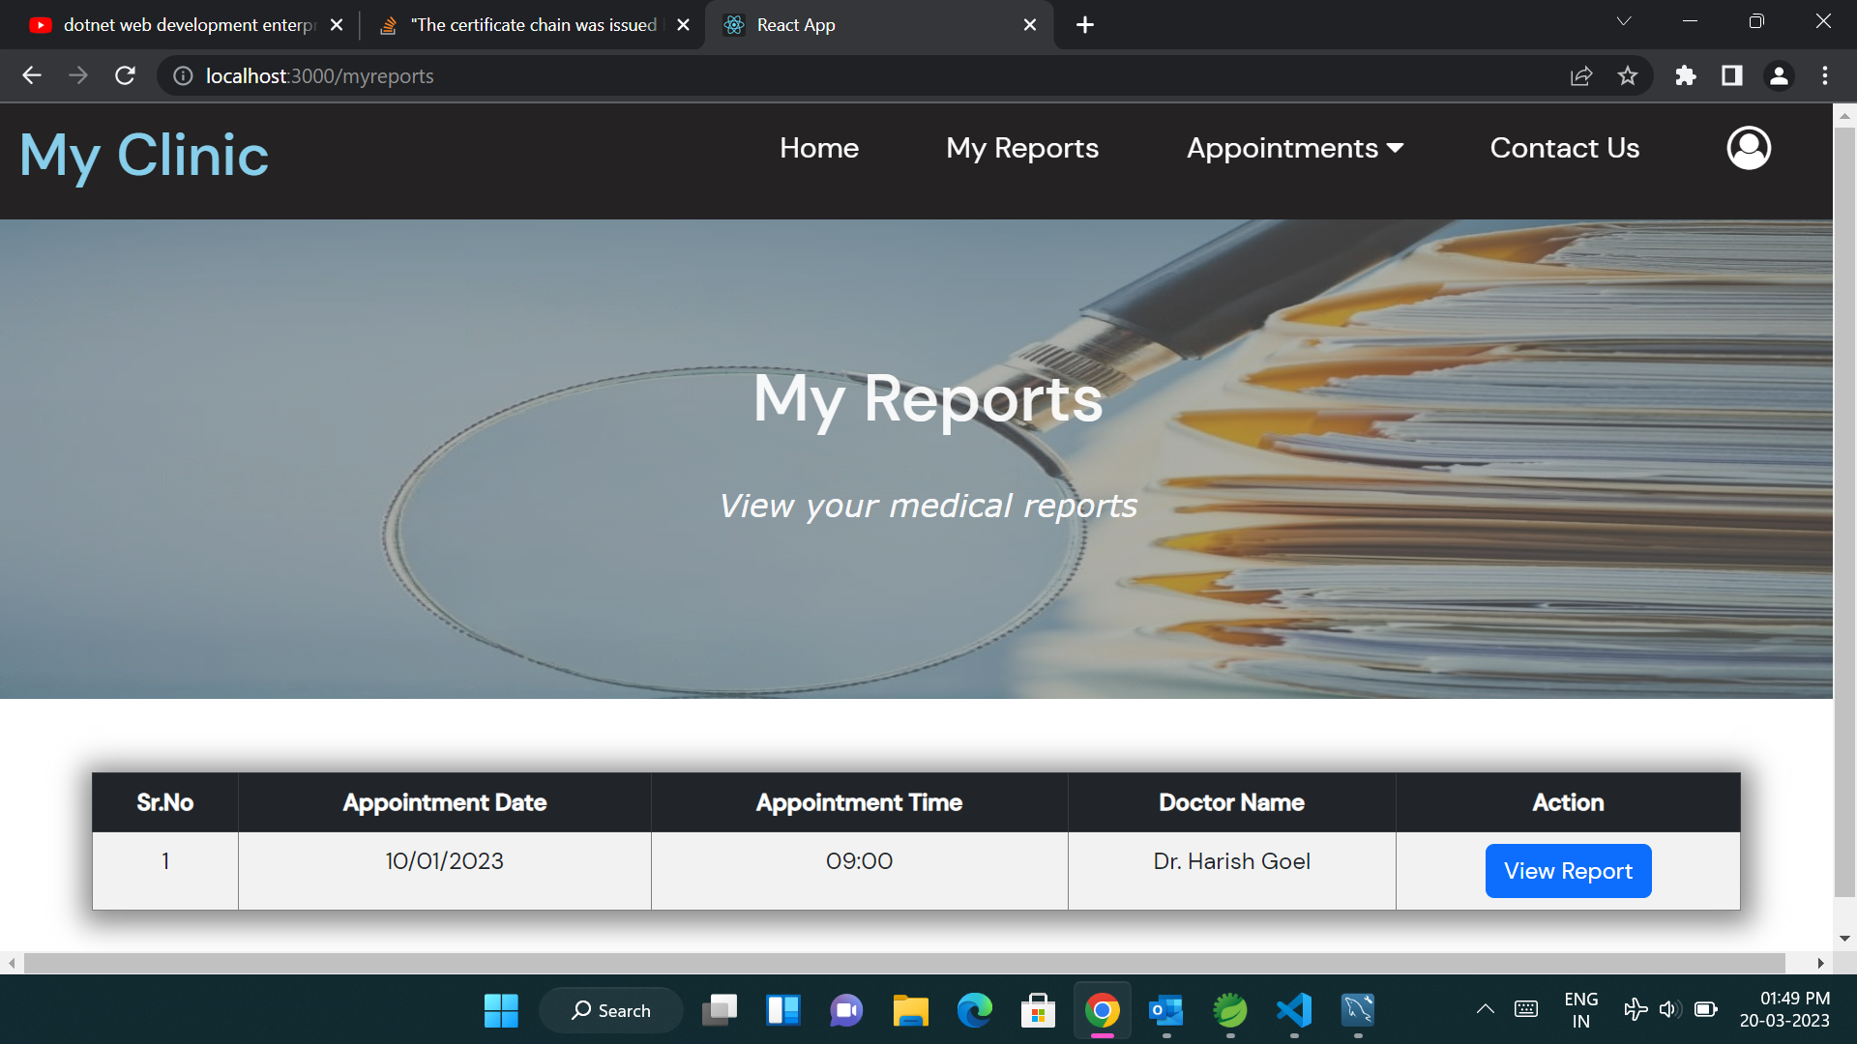This screenshot has height=1044, width=1857.
Task: Open the Contact Us page
Action: pos(1564,147)
